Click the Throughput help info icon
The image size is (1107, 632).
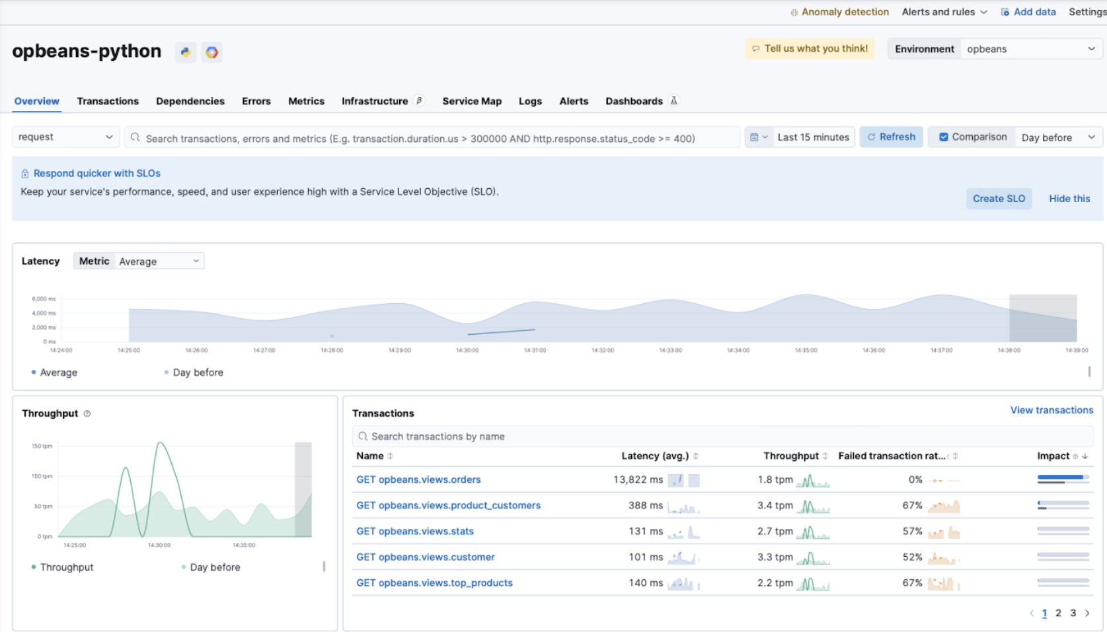(87, 413)
